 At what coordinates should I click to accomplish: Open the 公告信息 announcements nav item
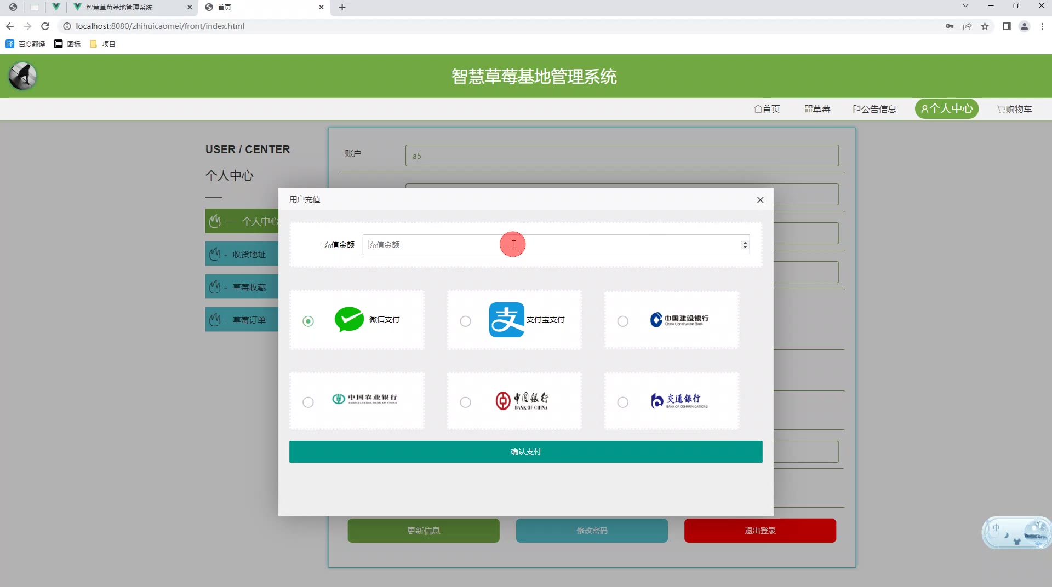point(874,109)
